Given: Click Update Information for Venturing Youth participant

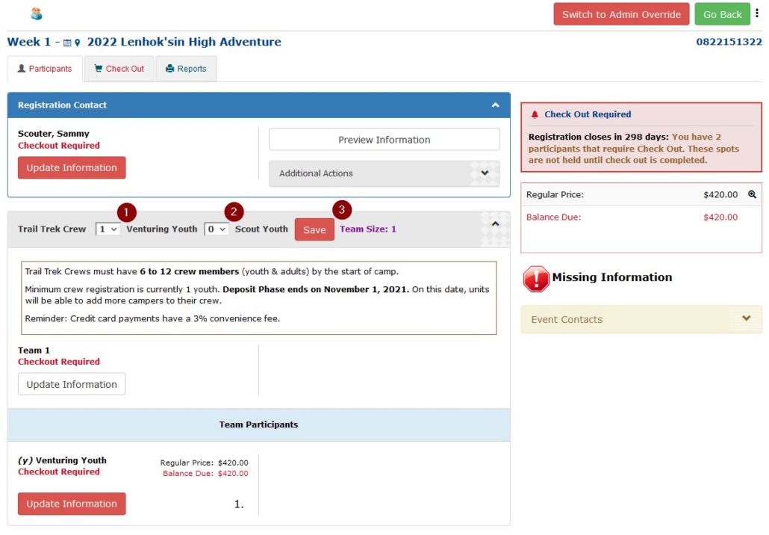Looking at the screenshot, I should coord(72,504).
